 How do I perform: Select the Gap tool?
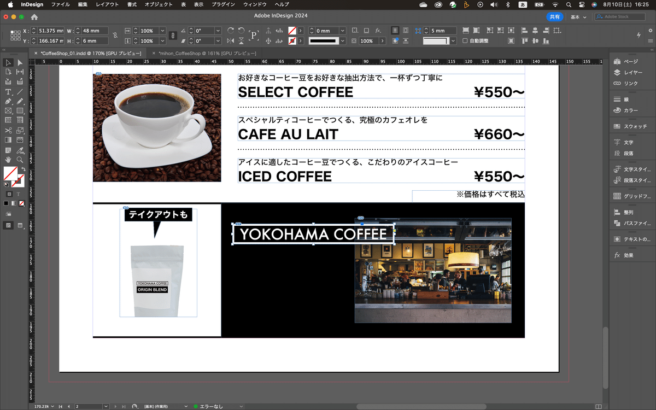(x=20, y=72)
